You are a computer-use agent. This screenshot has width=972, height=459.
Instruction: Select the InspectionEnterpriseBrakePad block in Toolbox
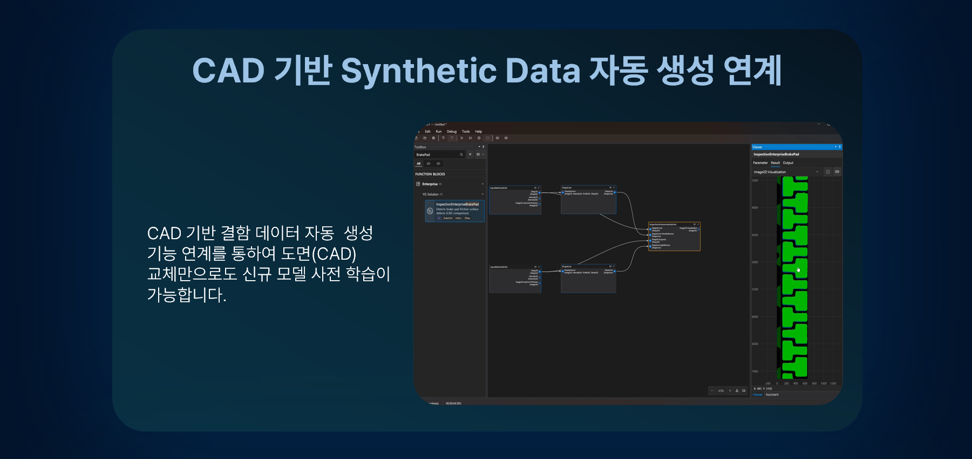pos(454,211)
